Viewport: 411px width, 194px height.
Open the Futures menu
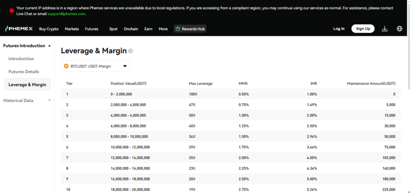click(92, 29)
